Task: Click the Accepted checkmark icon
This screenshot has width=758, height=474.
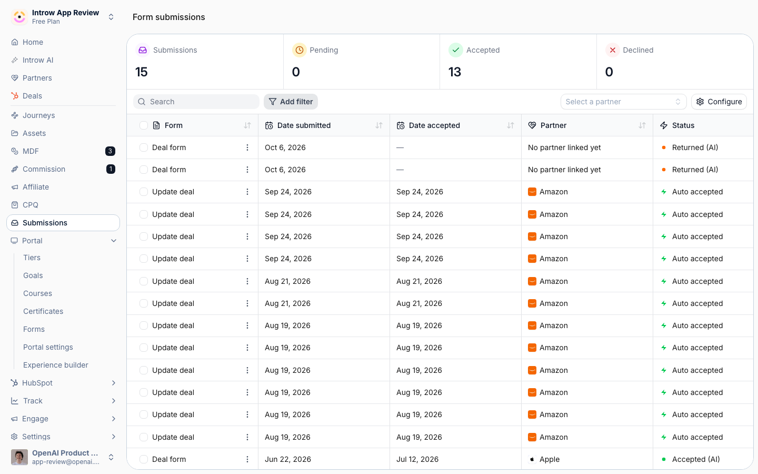Action: (456, 50)
